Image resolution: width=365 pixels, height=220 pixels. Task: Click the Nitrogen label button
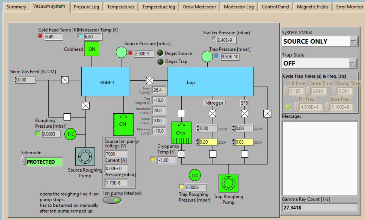click(x=214, y=103)
